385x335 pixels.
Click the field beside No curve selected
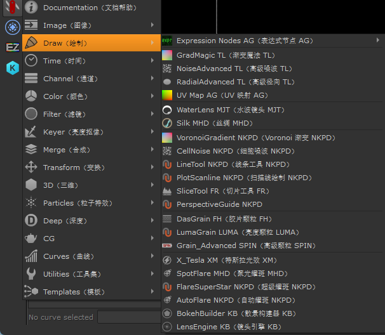(x=129, y=317)
